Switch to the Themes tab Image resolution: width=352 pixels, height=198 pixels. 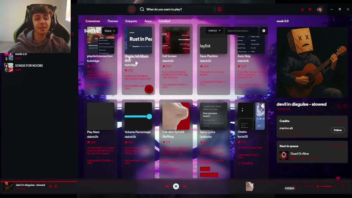[112, 21]
